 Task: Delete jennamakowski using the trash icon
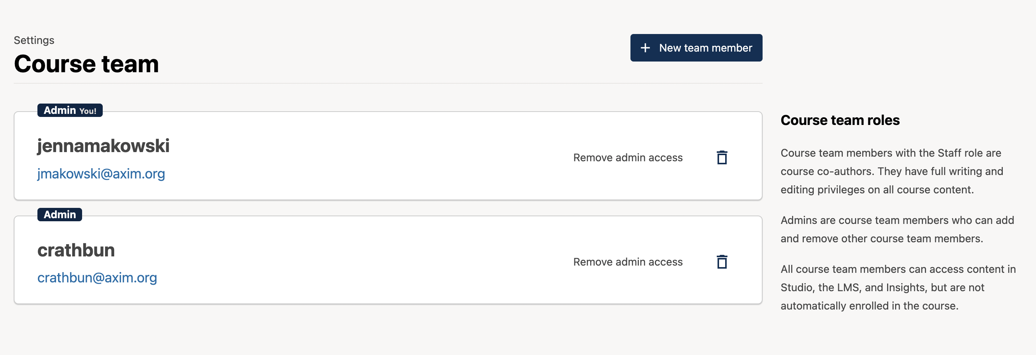tap(722, 157)
